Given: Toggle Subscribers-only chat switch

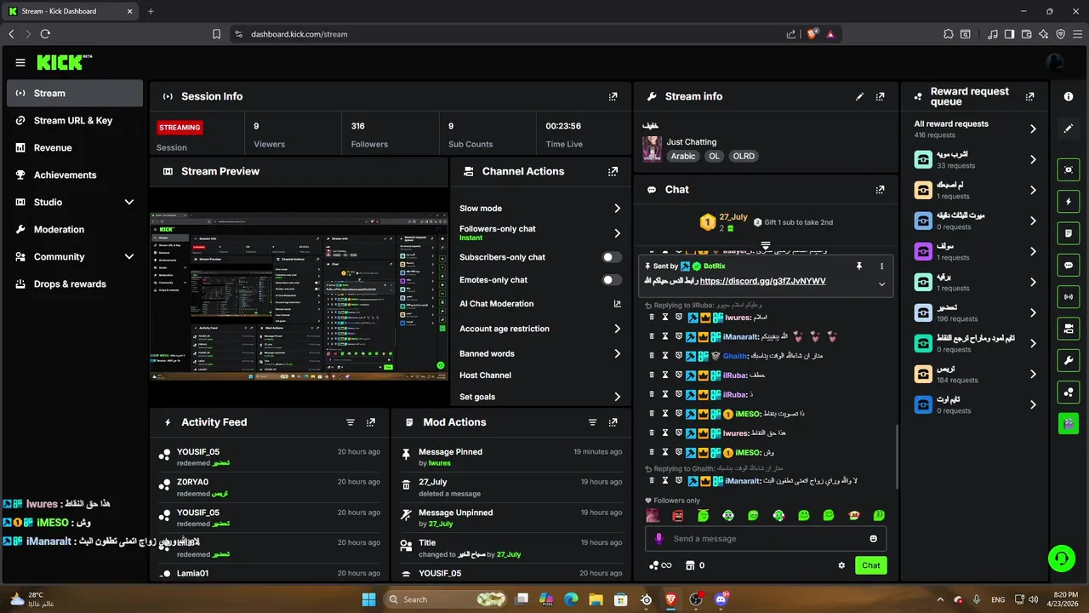Looking at the screenshot, I should coord(612,257).
